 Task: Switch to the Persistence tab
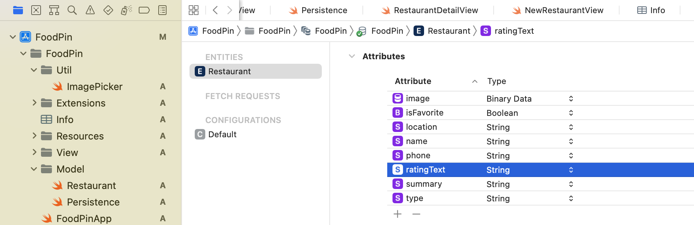pos(318,10)
